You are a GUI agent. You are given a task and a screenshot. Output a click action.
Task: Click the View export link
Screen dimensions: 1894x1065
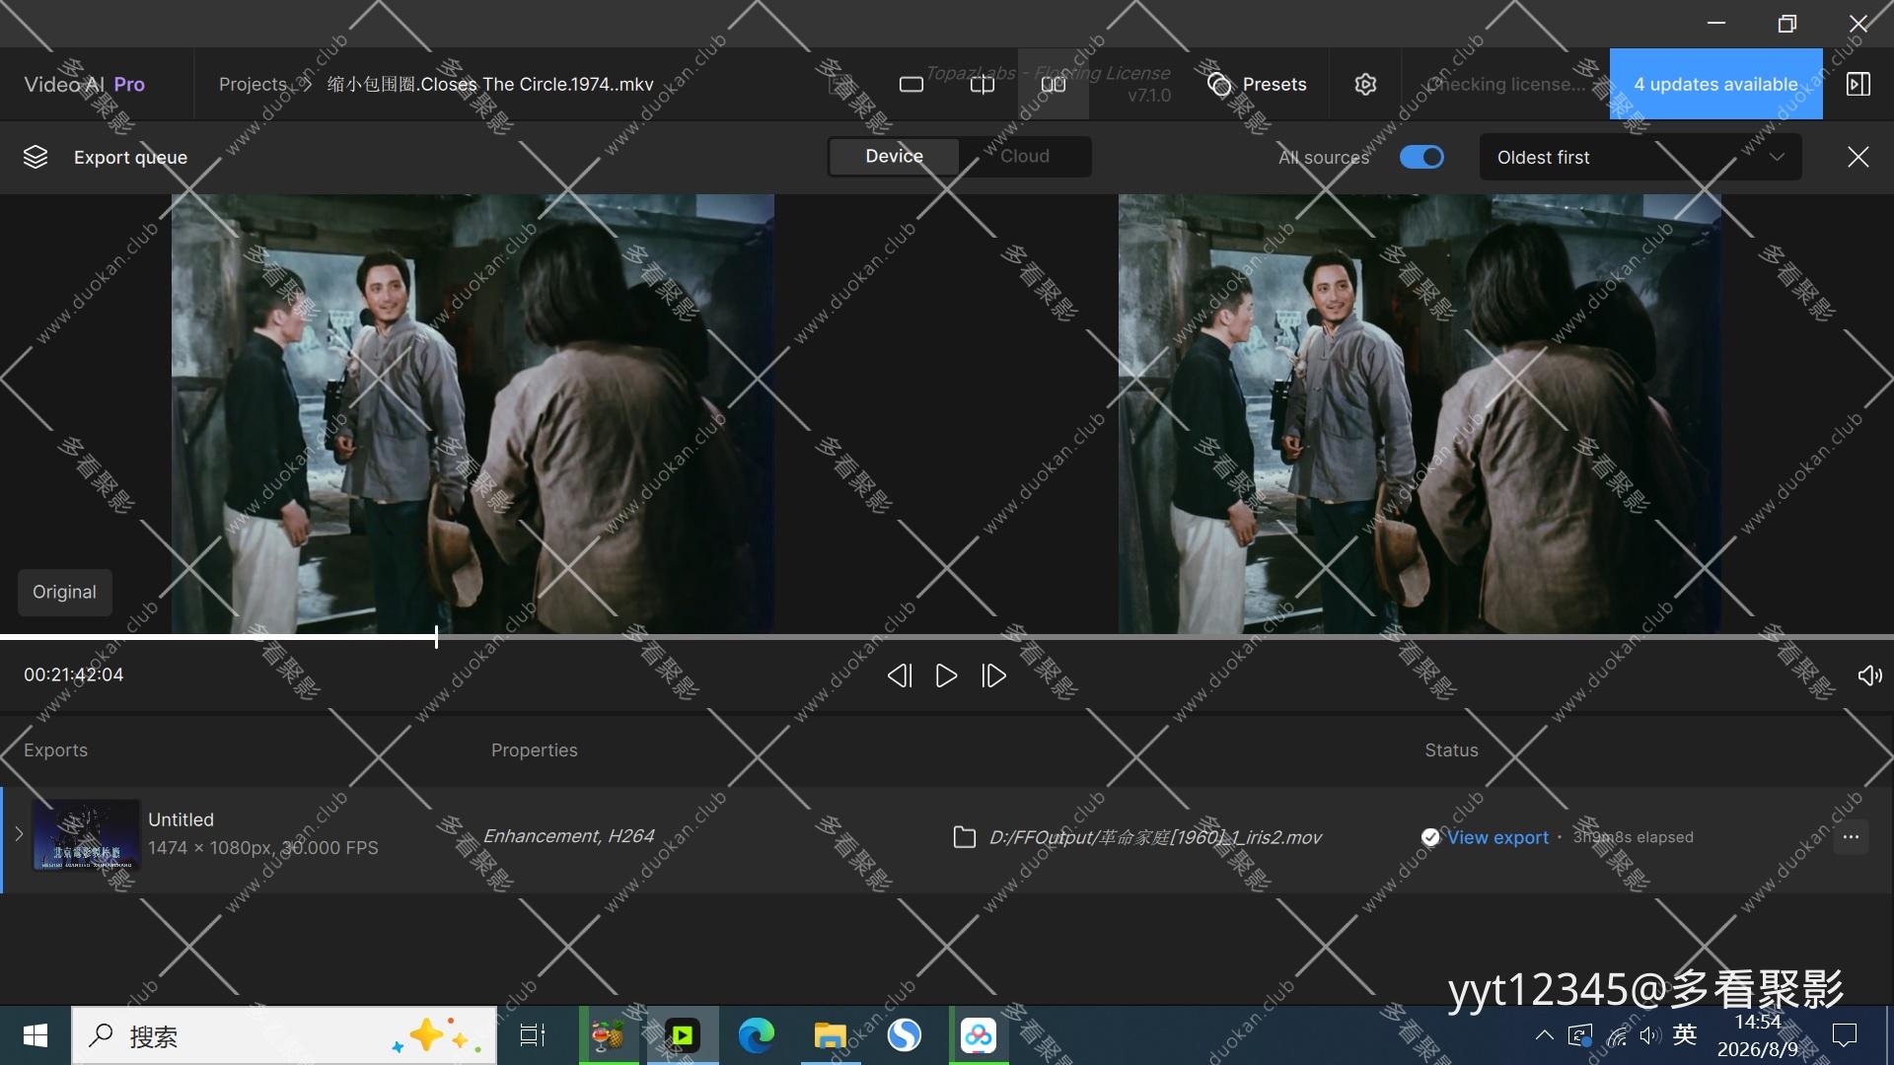pos(1497,837)
